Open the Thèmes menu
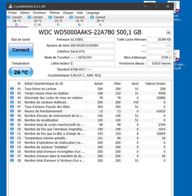The height and width of the screenshot is (196, 192). (55, 13)
